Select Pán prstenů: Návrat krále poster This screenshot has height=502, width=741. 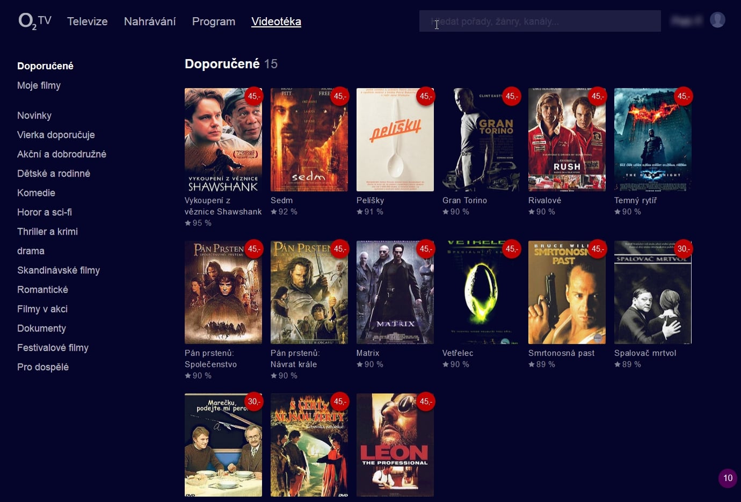(309, 292)
